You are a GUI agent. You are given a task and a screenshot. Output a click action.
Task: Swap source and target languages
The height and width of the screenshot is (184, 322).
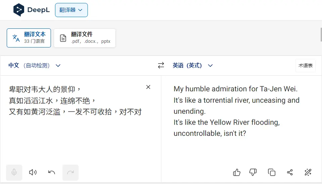[161, 66]
